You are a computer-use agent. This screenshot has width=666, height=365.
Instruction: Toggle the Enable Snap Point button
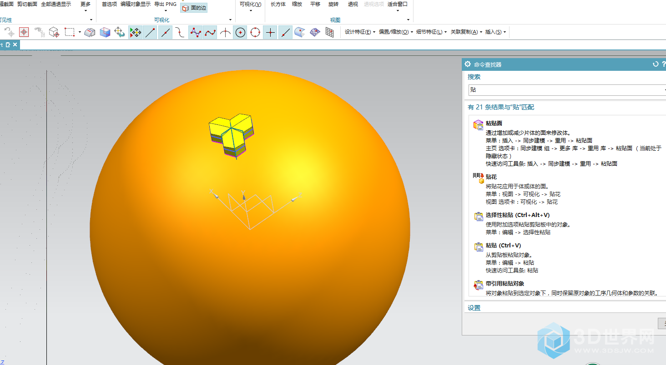136,32
